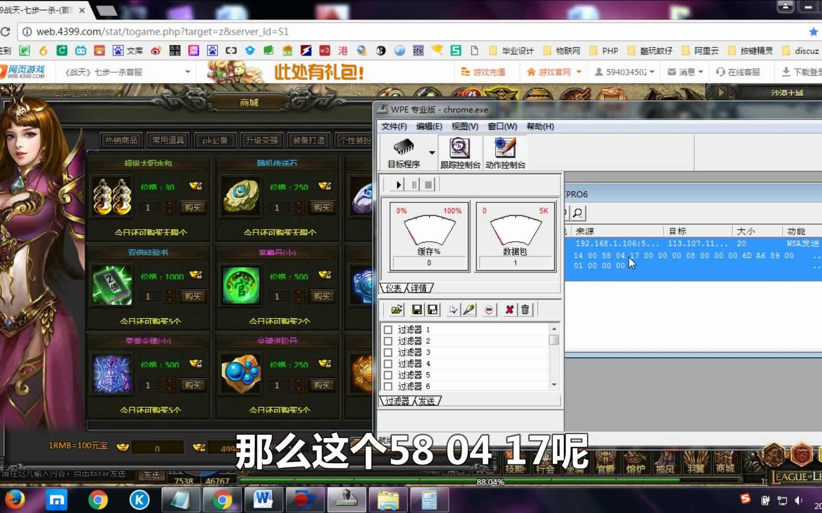Increase quantity stepper for 超级太阳水包
The width and height of the screenshot is (822, 513).
(x=170, y=205)
